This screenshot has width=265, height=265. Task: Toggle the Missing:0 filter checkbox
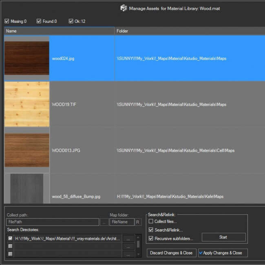point(7,21)
